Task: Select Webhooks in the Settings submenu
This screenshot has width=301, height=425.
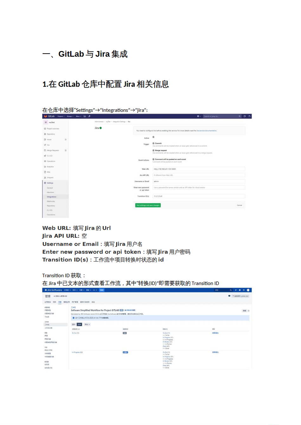Action: coord(51,201)
